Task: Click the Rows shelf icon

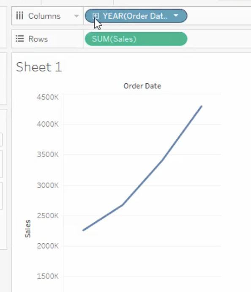Action: point(20,39)
